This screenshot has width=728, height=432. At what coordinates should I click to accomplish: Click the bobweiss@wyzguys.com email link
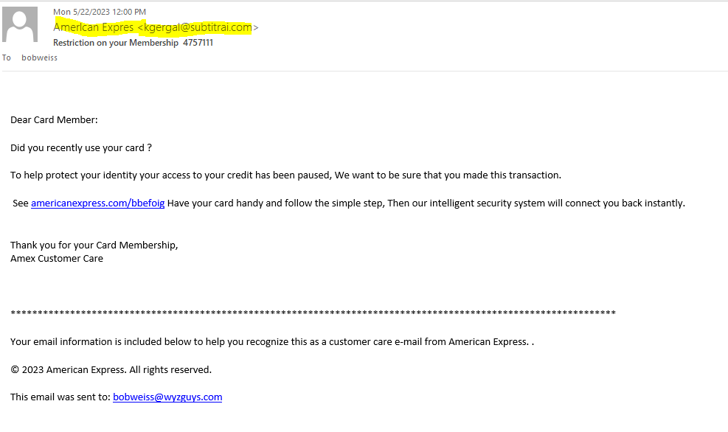(167, 397)
